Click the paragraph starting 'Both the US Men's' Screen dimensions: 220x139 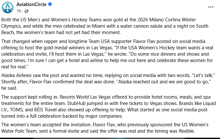[96, 20]
